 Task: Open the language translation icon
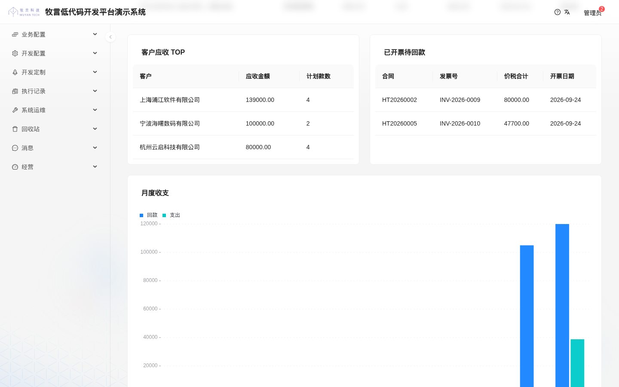[x=567, y=12]
